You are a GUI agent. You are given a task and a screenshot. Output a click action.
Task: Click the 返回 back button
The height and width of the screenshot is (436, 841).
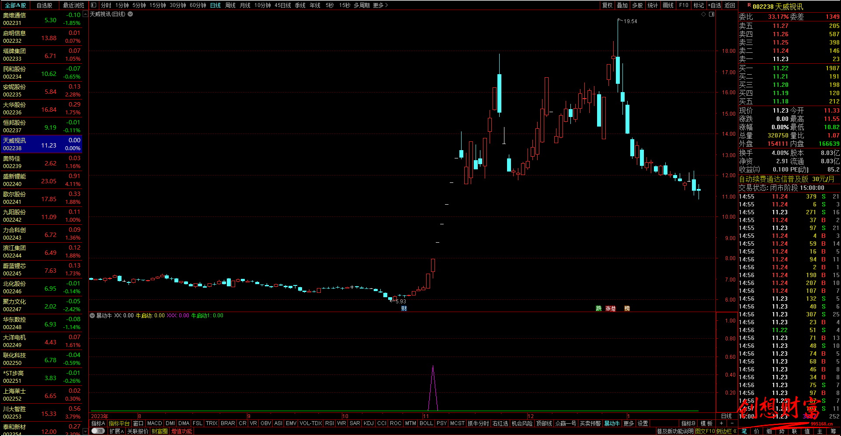730,5
